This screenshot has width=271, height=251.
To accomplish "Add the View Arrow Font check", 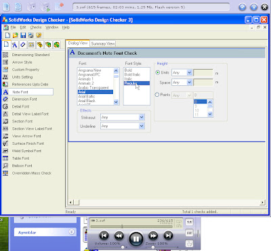I will tap(26, 136).
